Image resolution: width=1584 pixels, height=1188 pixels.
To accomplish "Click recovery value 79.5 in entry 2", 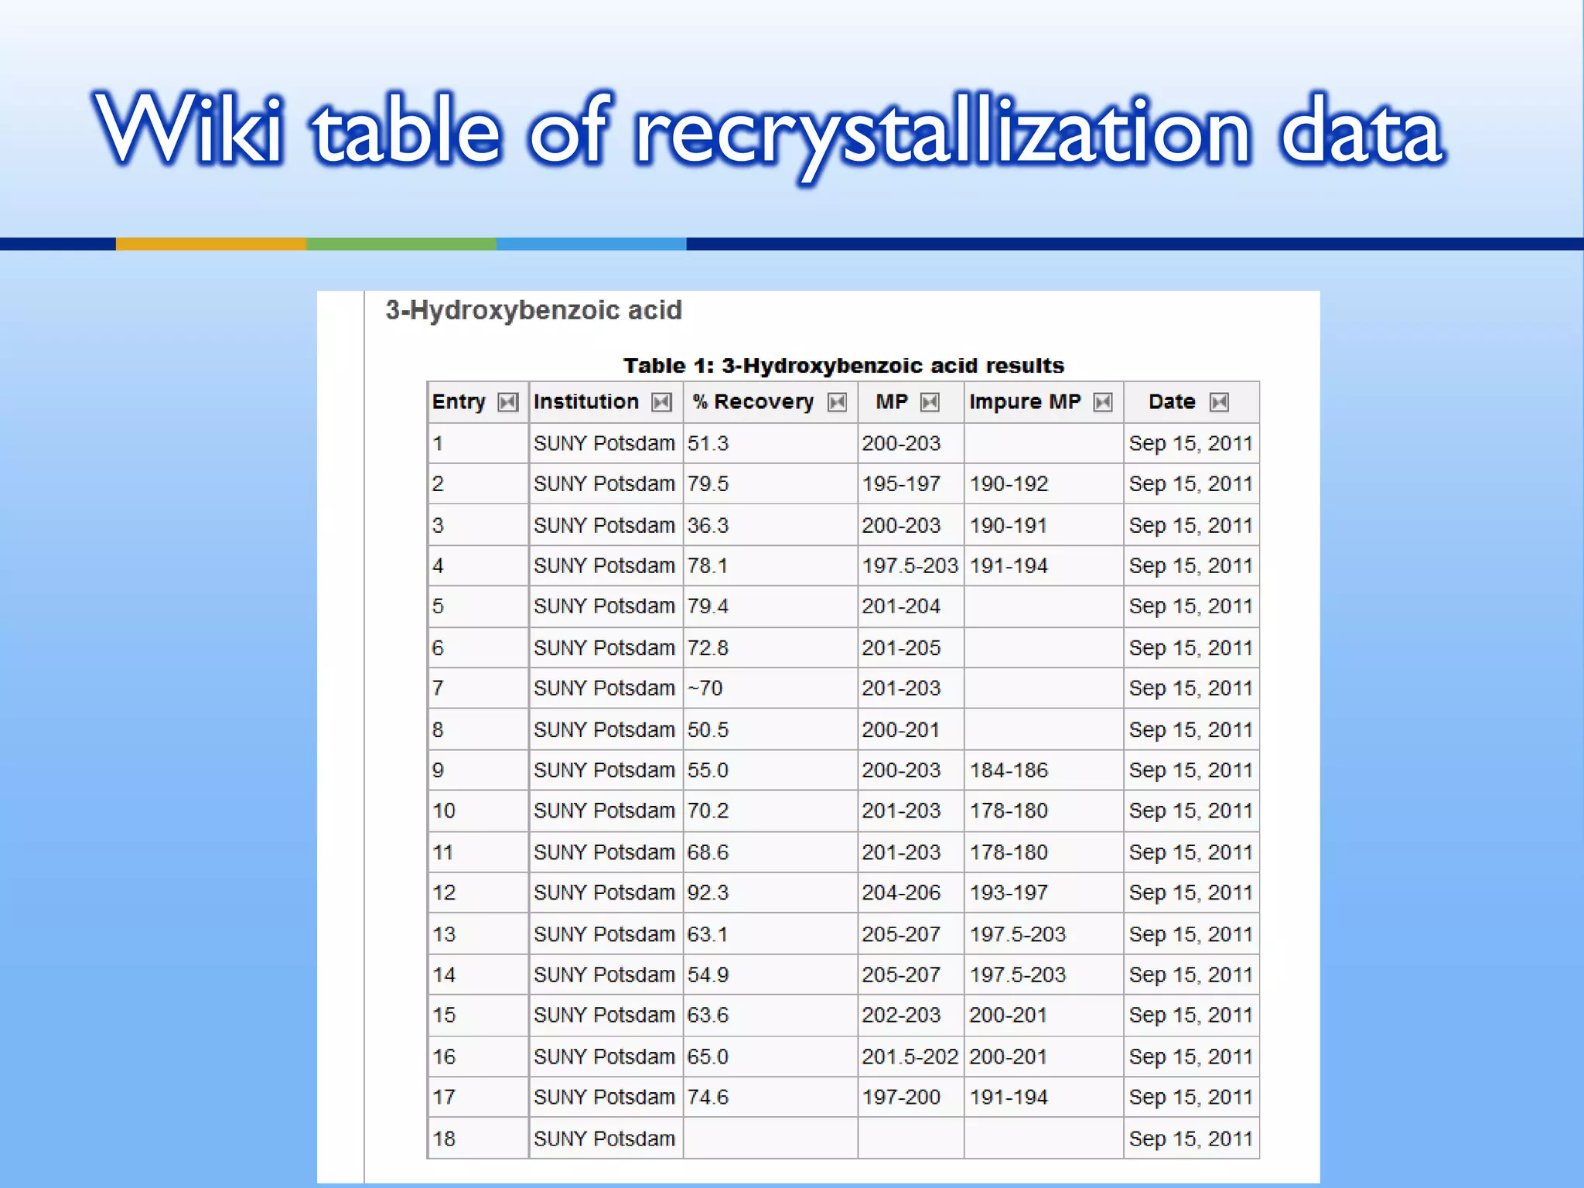I will click(x=708, y=484).
